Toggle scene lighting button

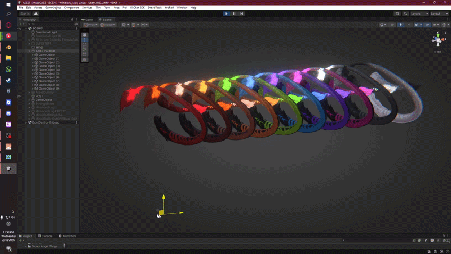pos(401,25)
